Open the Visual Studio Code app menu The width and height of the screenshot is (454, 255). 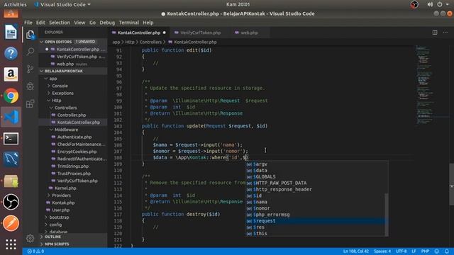(62, 4)
